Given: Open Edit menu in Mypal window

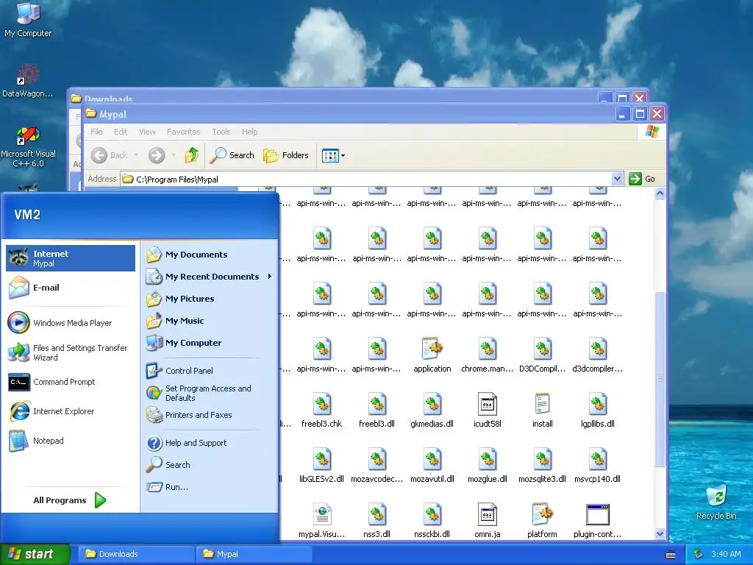Looking at the screenshot, I should tap(121, 132).
